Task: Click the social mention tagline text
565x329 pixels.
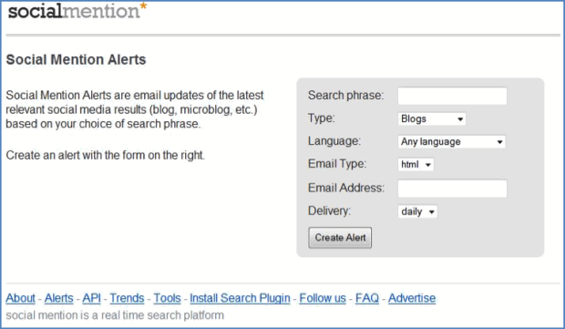Action: [115, 315]
